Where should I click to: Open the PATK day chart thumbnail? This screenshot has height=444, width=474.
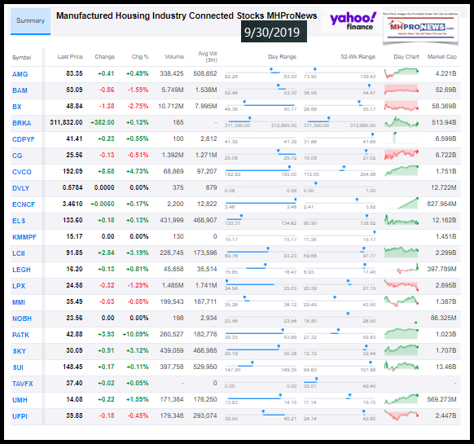[x=402, y=334]
